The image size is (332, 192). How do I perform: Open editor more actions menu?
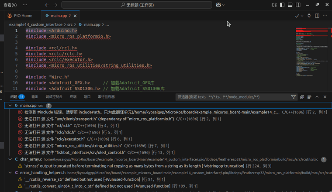[325, 16]
